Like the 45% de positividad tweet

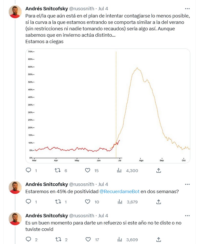tap(88, 202)
